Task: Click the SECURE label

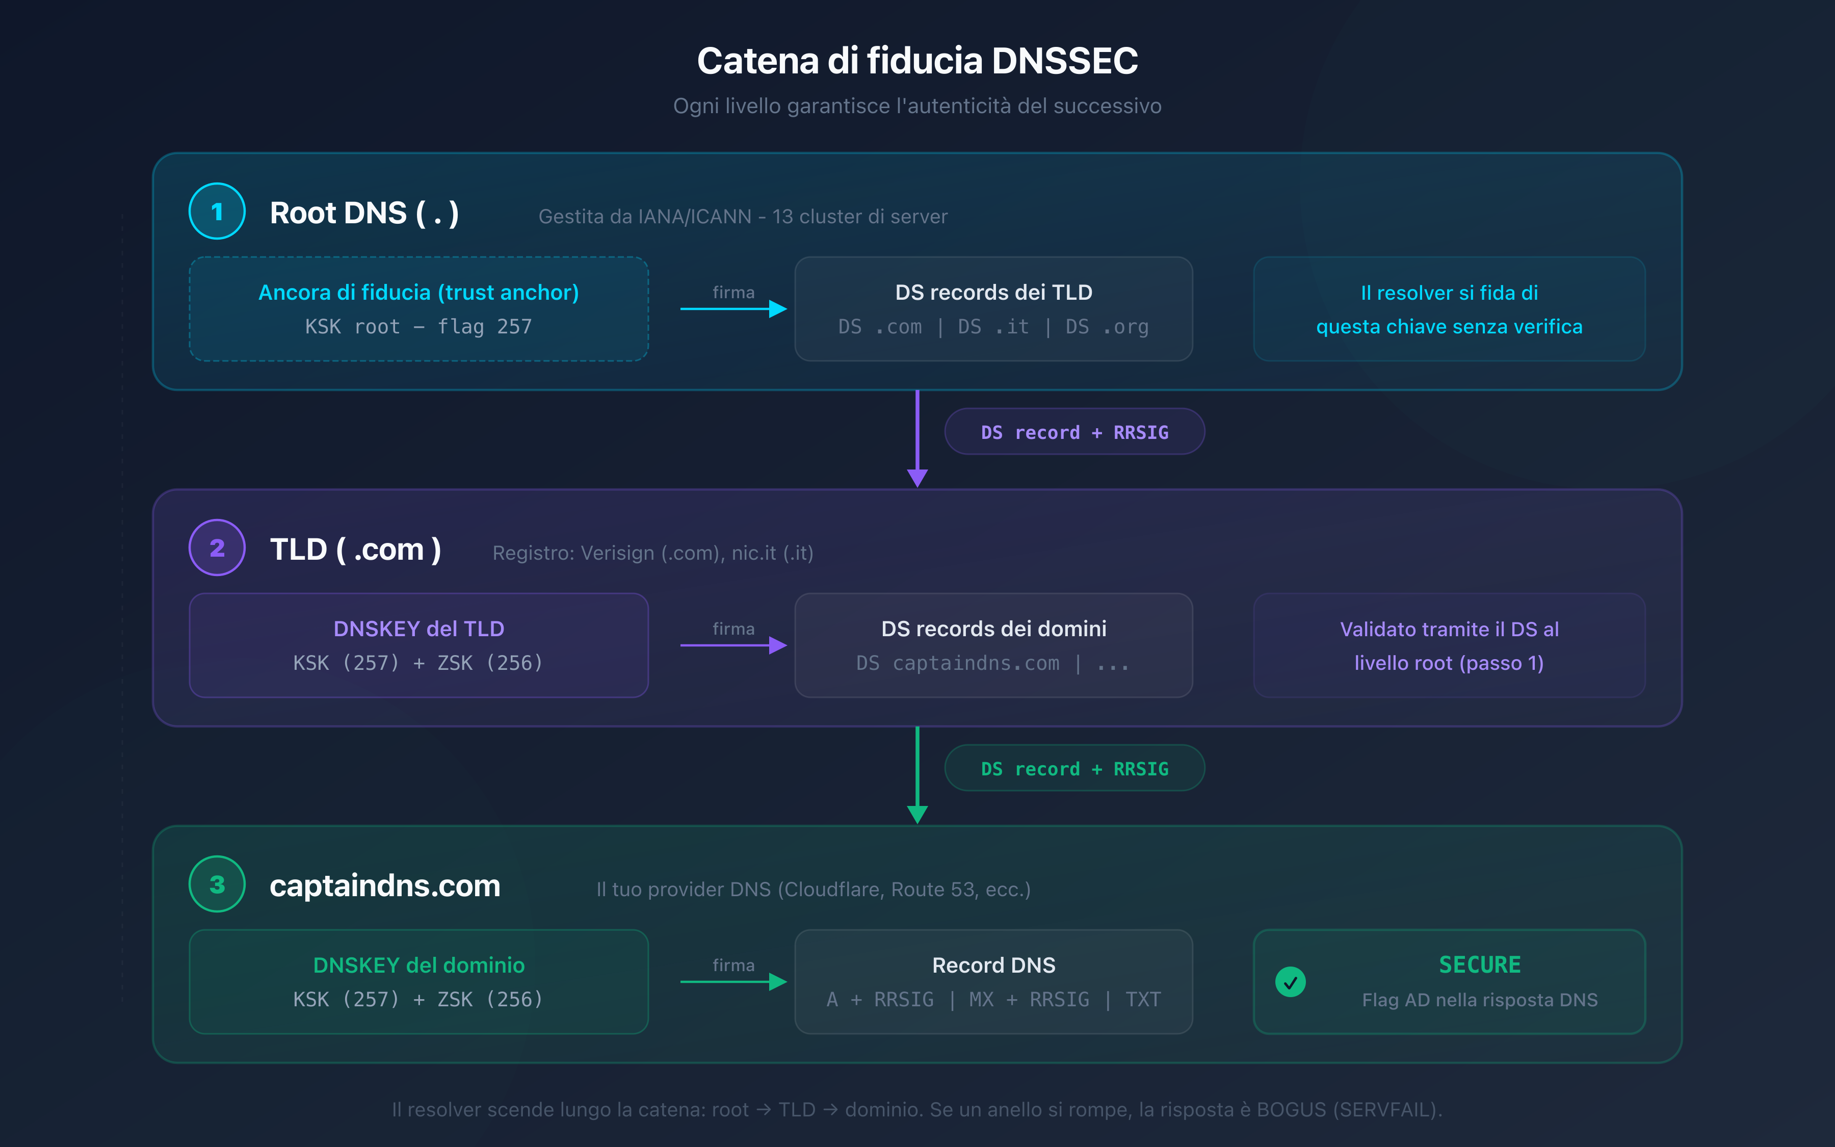Action: (x=1479, y=964)
